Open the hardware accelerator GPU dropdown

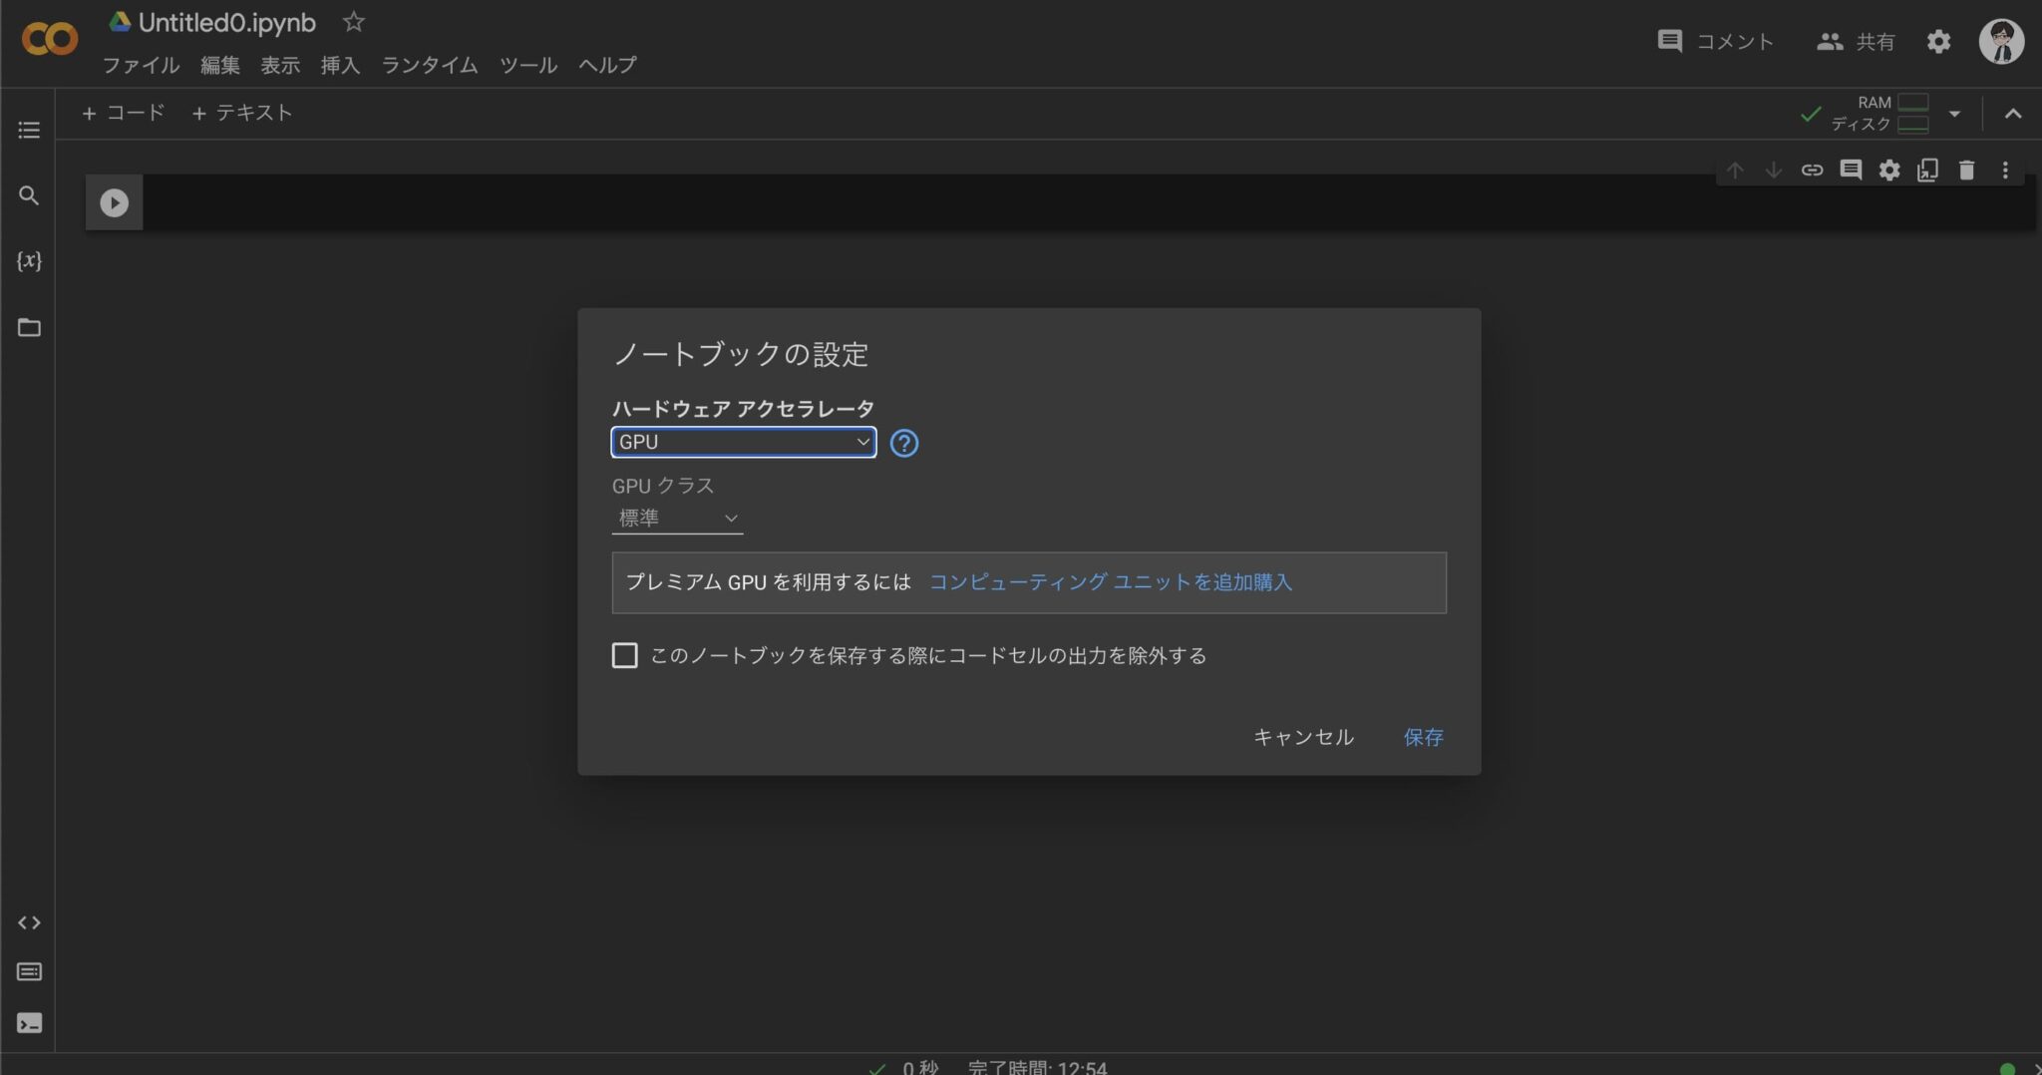coord(742,442)
